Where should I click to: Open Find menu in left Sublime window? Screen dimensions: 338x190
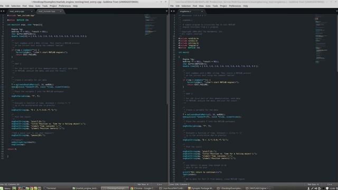(x=25, y=6)
